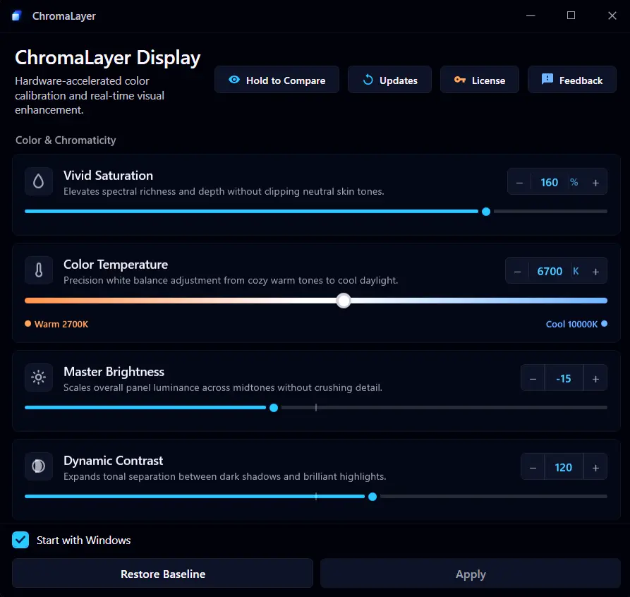Click the Hold to Compare button
The height and width of the screenshot is (597, 630).
pyautogui.click(x=277, y=80)
